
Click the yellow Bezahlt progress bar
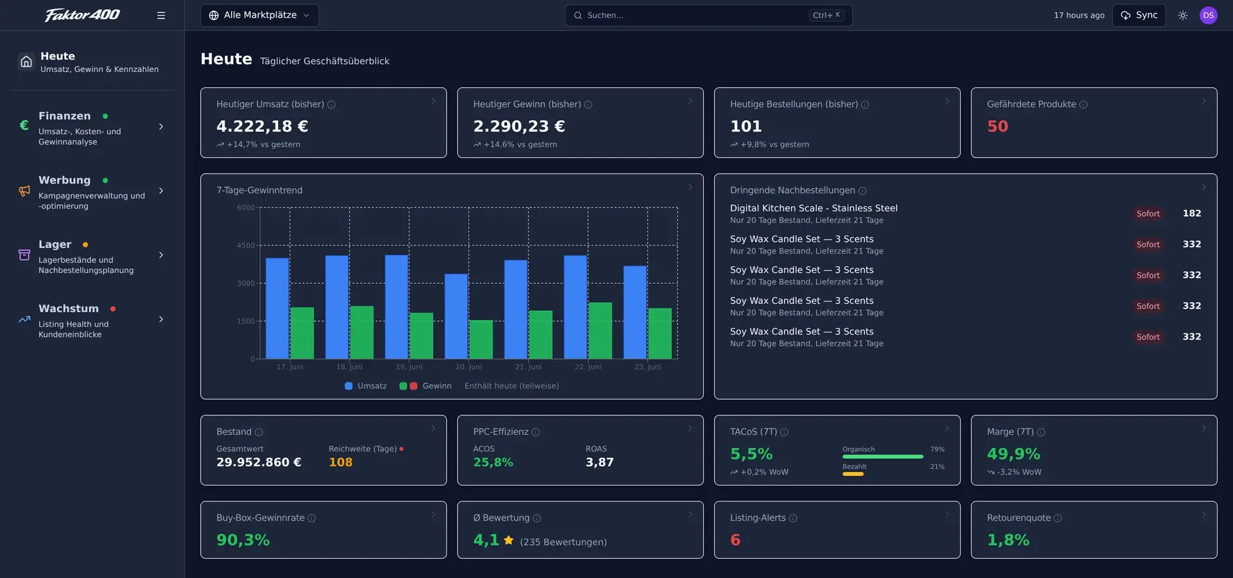[853, 474]
